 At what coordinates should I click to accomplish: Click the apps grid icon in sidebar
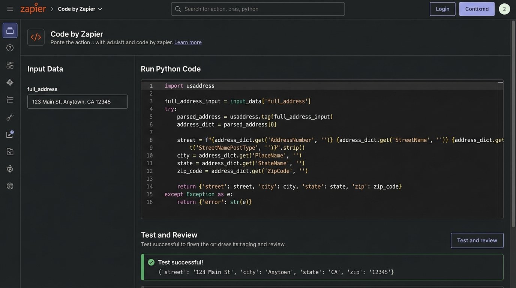click(10, 64)
